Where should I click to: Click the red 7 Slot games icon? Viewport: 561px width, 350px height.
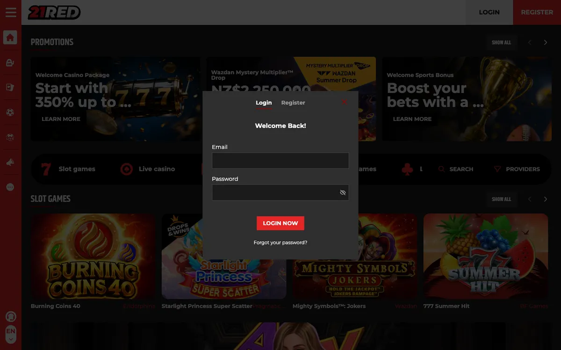(46, 169)
